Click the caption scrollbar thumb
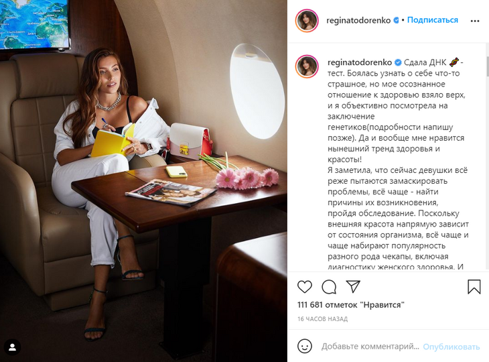Image resolution: width=489 pixels, height=362 pixels. coord(488,66)
